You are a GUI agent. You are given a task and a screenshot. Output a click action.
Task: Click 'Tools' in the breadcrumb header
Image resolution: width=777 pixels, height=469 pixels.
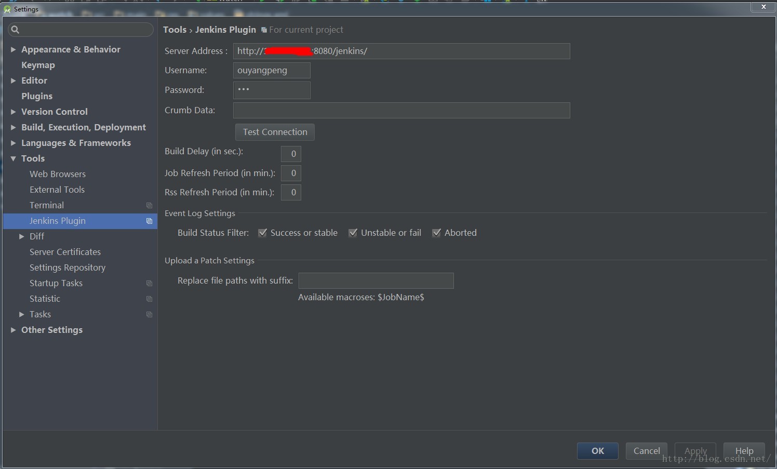pyautogui.click(x=175, y=30)
